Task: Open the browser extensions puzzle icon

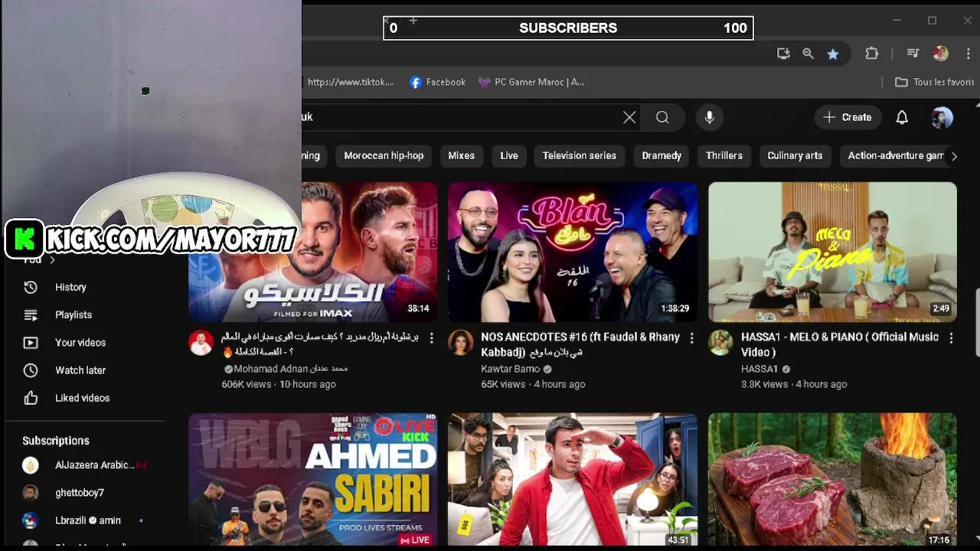Action: 872,54
